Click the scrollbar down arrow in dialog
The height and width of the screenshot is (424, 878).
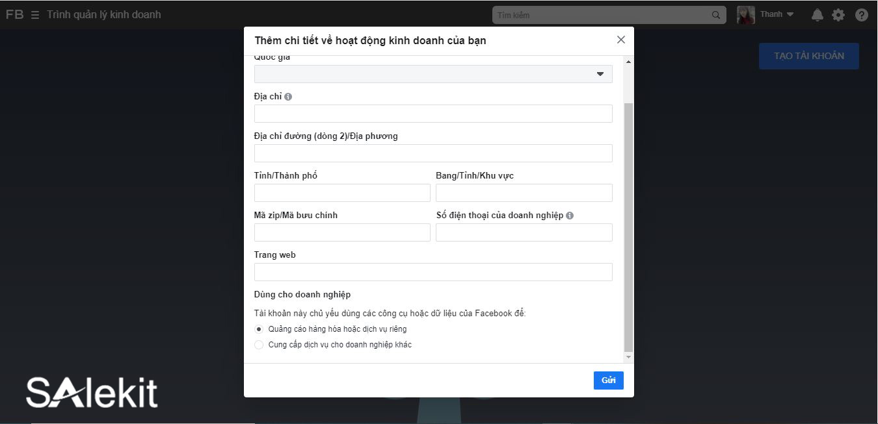pos(628,357)
